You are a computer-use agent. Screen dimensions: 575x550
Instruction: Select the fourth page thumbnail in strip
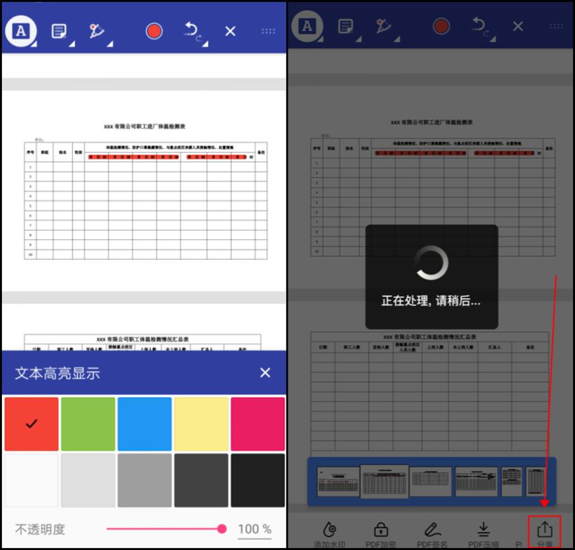(476, 481)
